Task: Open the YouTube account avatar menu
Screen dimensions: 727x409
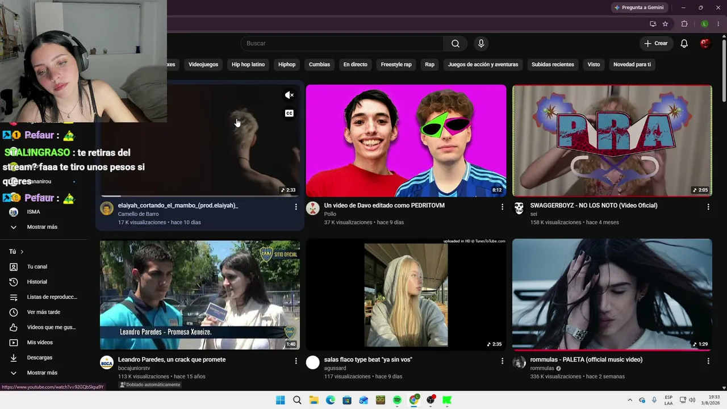Action: (705, 44)
